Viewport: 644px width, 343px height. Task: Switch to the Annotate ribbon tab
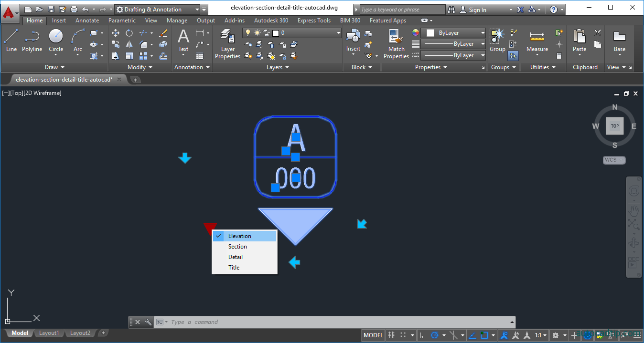click(87, 21)
